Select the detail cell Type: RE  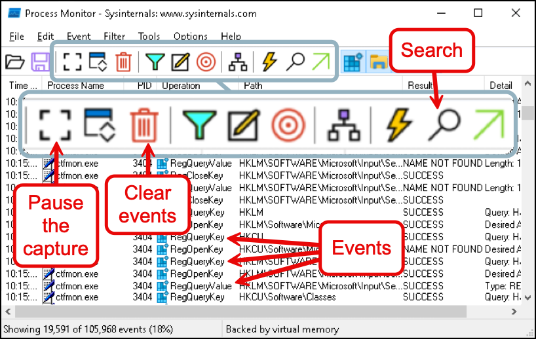click(503, 286)
